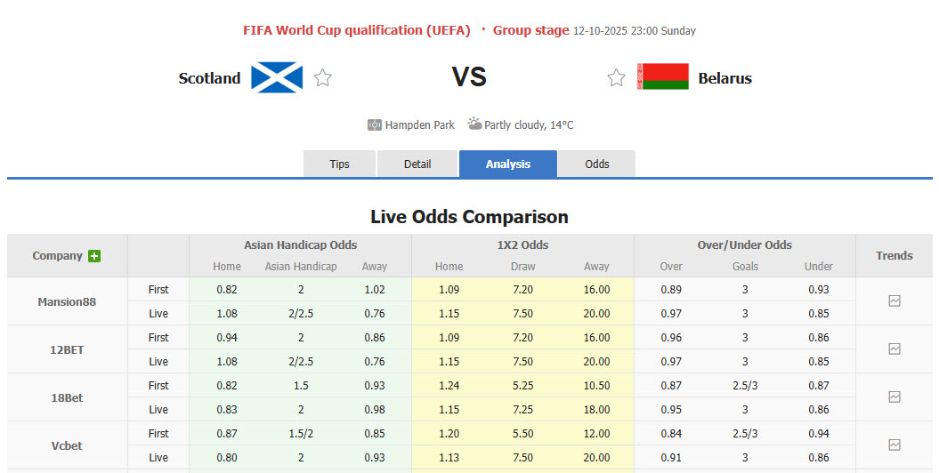Favorite Belarus with the star icon
939x473 pixels.
click(616, 78)
